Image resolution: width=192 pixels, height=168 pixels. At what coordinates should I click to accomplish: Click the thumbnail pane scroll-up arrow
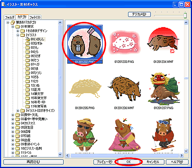pos(186,23)
